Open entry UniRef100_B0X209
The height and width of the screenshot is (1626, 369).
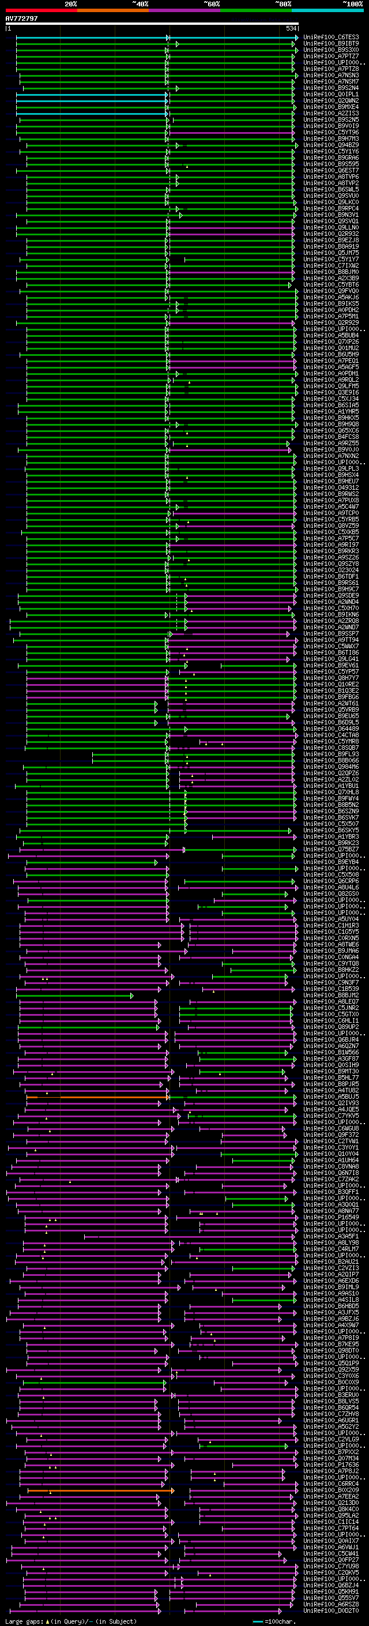[330, 1490]
